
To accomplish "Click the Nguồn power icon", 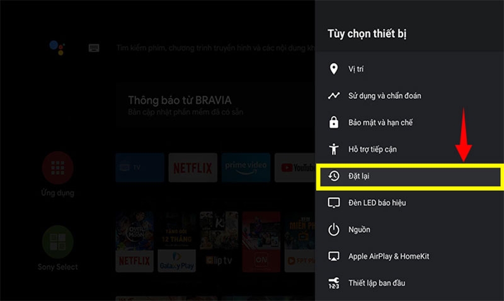I will pos(334,230).
